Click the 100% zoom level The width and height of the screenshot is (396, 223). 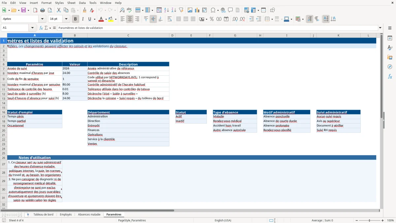point(390,220)
